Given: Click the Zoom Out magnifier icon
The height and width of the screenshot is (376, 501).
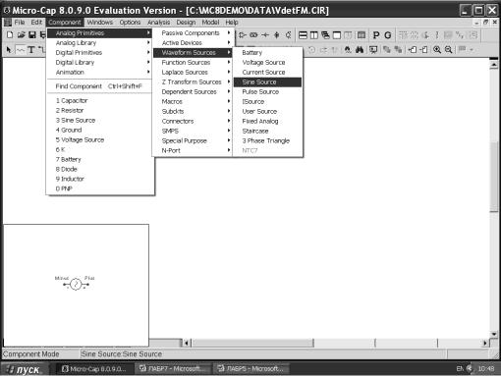Looking at the screenshot, I should tap(449, 50).
